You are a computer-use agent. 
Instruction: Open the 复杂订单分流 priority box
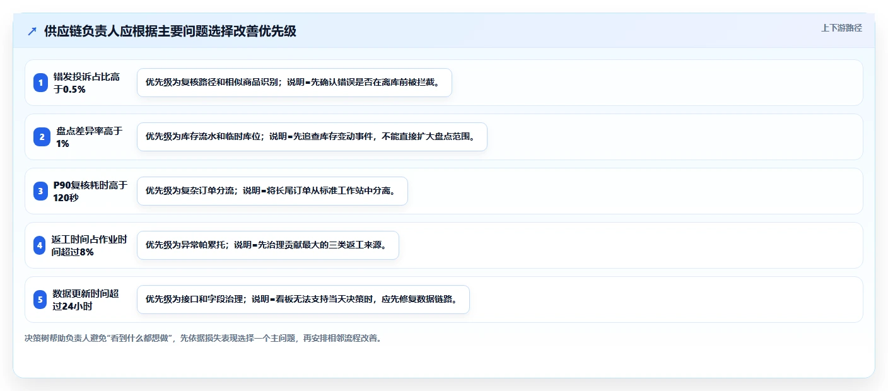click(x=272, y=191)
